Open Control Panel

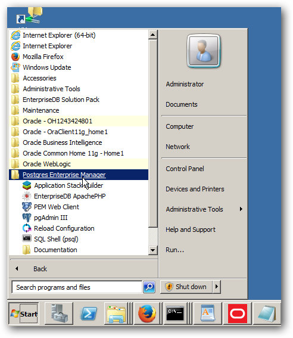[x=185, y=169]
